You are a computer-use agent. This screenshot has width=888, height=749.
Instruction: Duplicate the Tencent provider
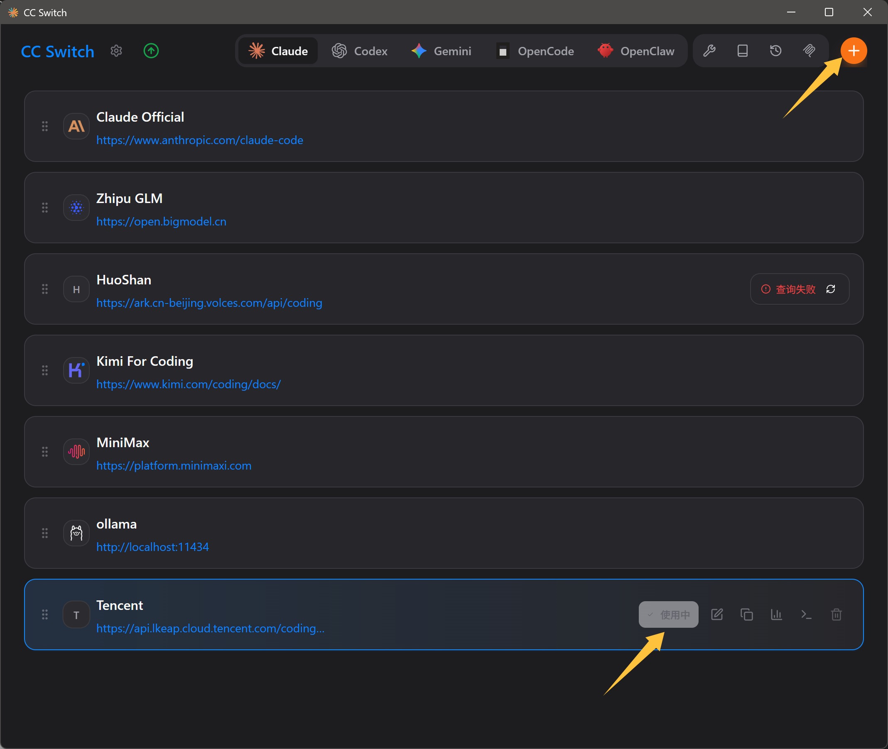(x=747, y=614)
